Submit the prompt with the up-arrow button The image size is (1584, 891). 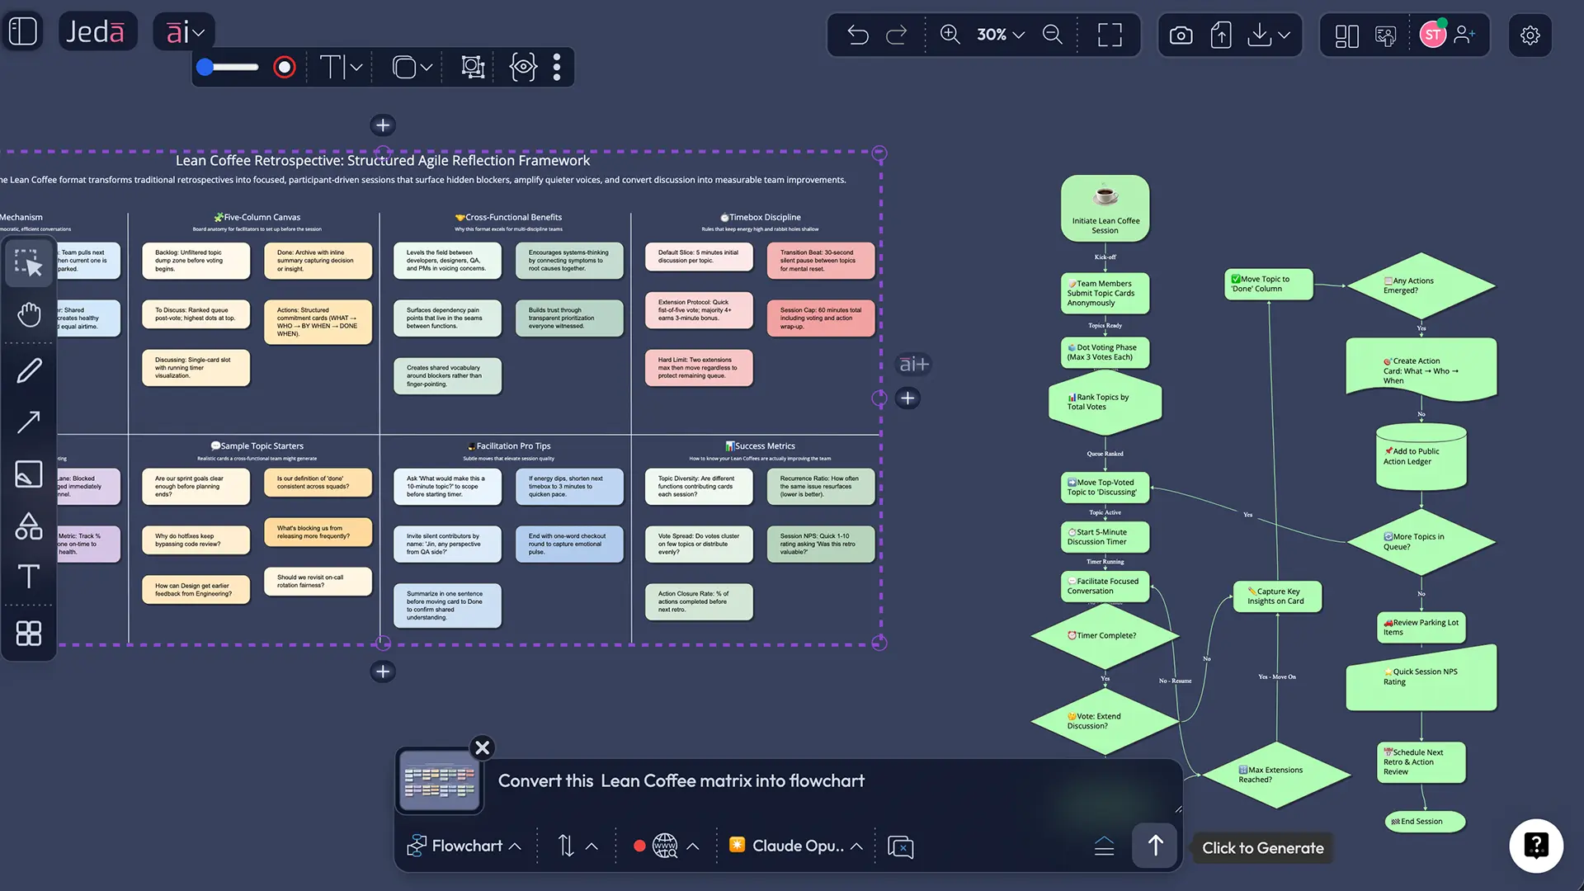pos(1154,846)
